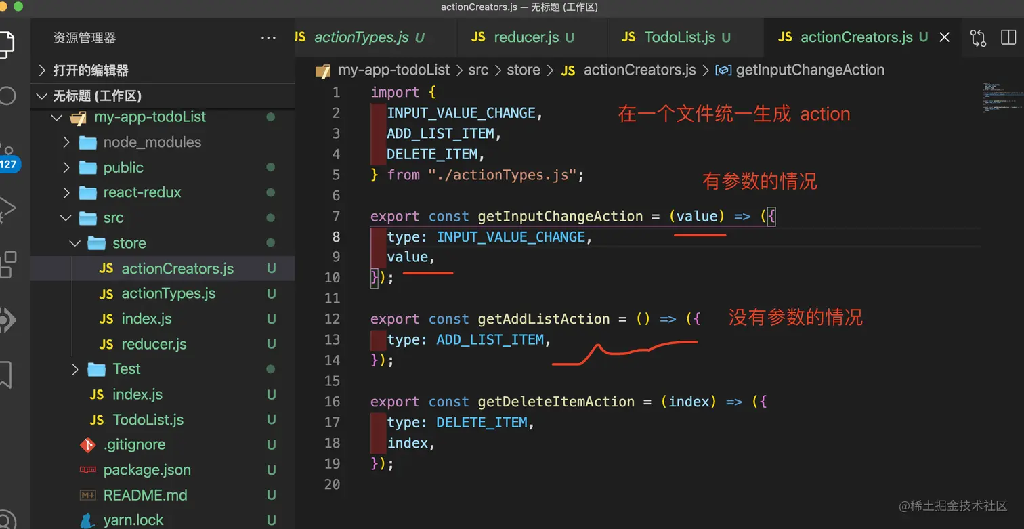
Task: Click the npm icon beside package.json
Action: pos(88,470)
